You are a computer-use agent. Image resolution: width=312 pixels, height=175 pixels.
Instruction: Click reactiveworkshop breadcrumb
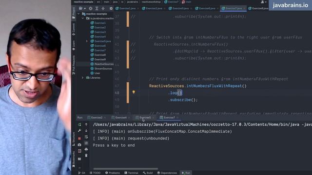(151, 2)
